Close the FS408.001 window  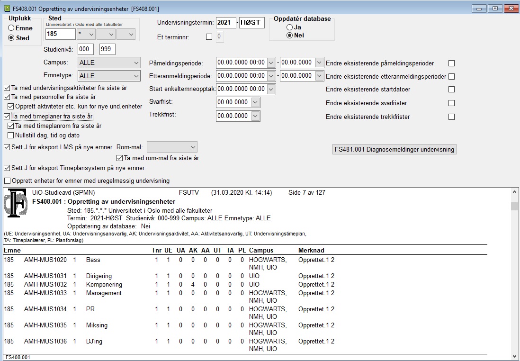click(x=511, y=9)
